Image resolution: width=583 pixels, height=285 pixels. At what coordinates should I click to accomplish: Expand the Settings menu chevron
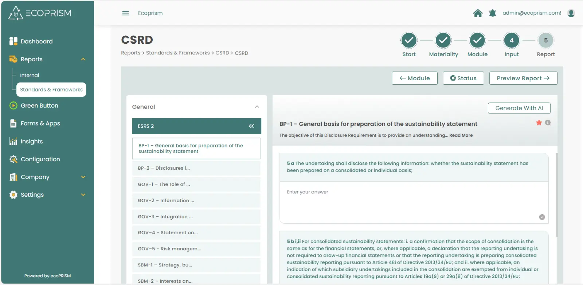83,195
